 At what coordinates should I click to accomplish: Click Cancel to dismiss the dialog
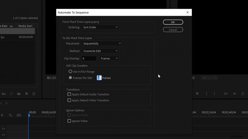[x=173, y=30]
